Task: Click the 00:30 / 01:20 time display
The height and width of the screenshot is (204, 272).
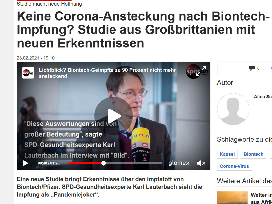Action: tap(49, 163)
